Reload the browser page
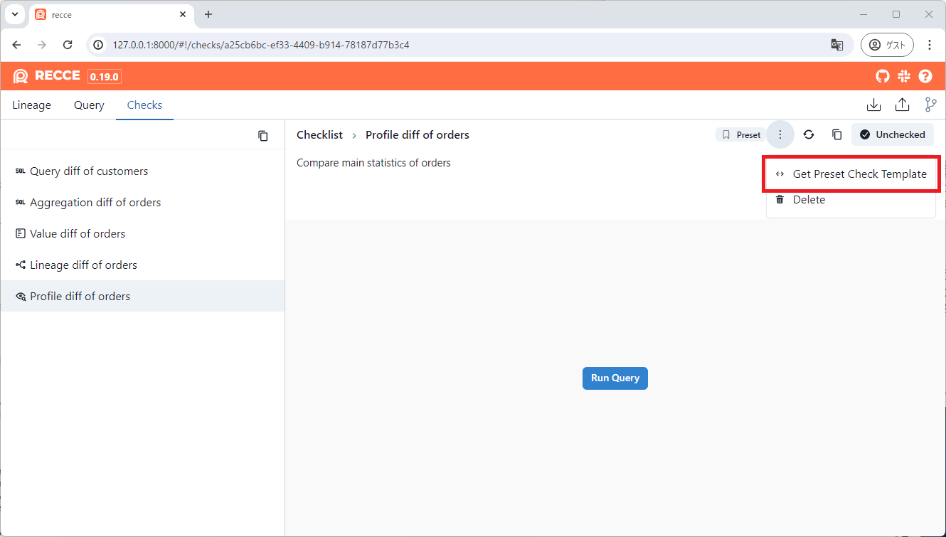Viewport: 946px width, 537px height. coord(68,45)
